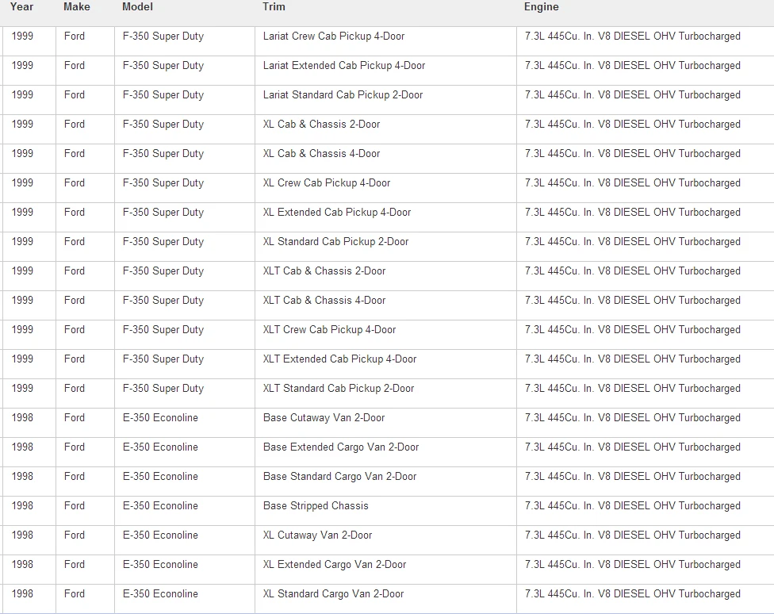Click 1998 in XL Cutaway Van row
The image size is (774, 614).
point(22,535)
